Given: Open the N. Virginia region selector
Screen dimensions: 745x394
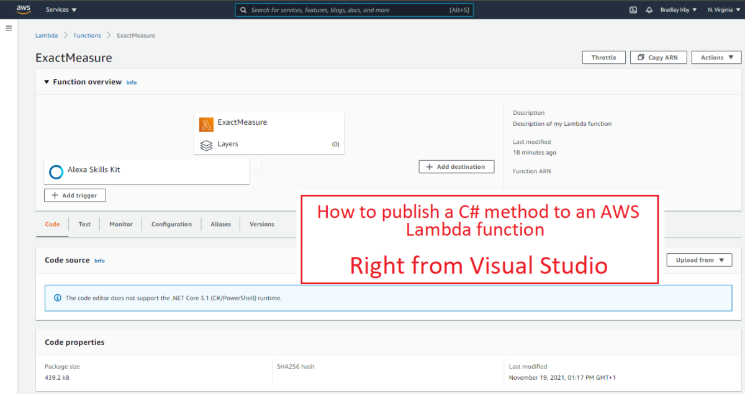Looking at the screenshot, I should tap(723, 10).
